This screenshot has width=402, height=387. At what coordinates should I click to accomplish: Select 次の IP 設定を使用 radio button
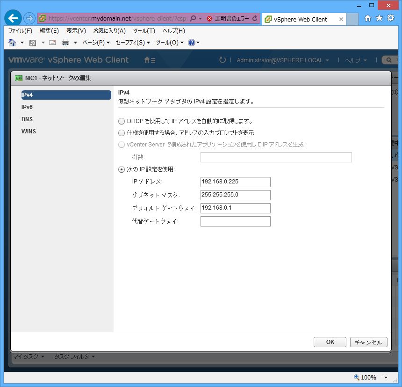(x=121, y=169)
